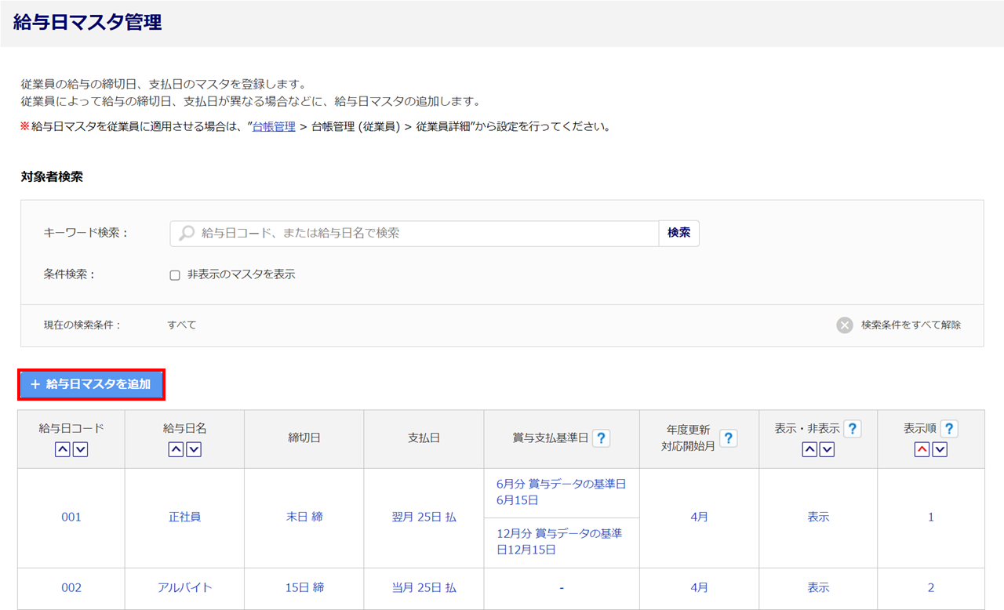Sort 表示順 column descending
Screen dimensions: 1004x610
(940, 449)
